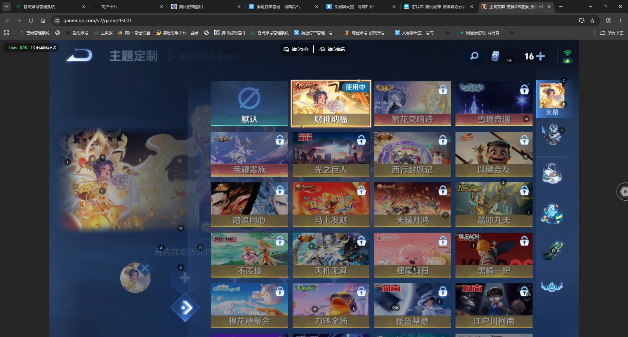This screenshot has width=628, height=337.
Task: Reload the current page
Action: pos(31,21)
